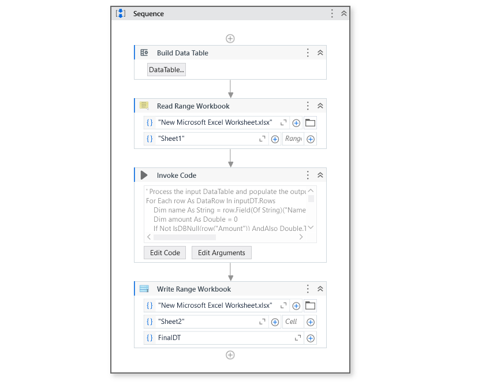
Task: Click the plus icon next to Range field
Action: click(311, 139)
